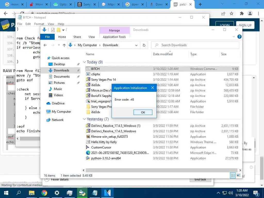Select trial_vegaspro application icon
The height and width of the screenshot is (198, 264).
coord(88,101)
